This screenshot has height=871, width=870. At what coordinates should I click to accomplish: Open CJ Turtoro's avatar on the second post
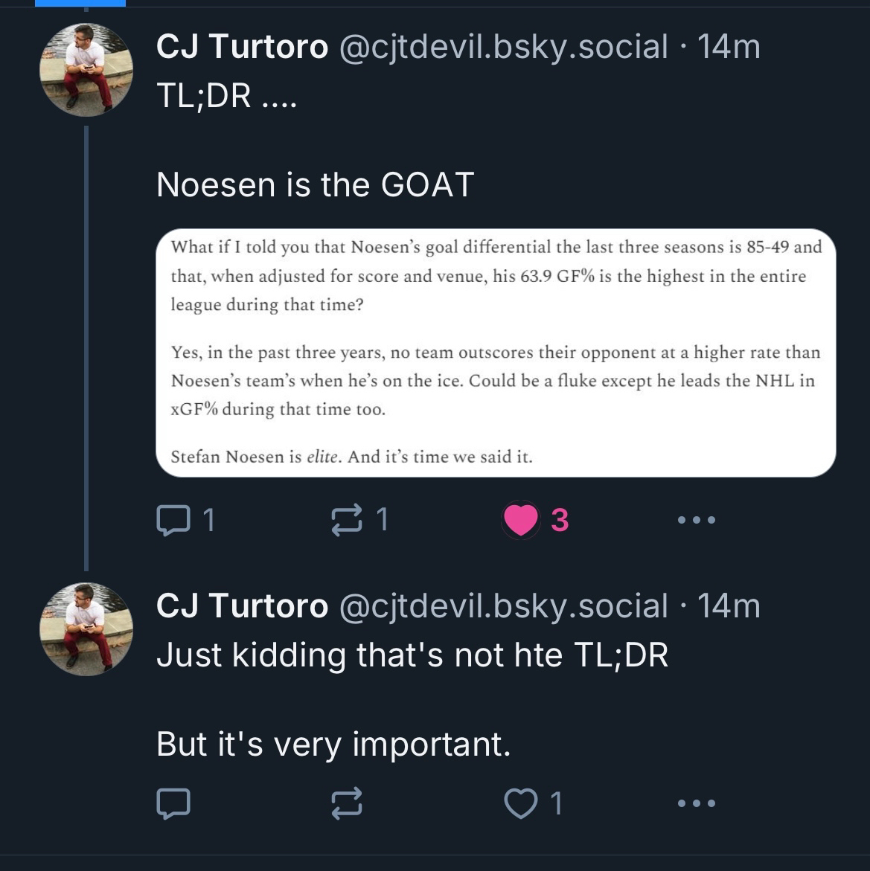tap(86, 629)
